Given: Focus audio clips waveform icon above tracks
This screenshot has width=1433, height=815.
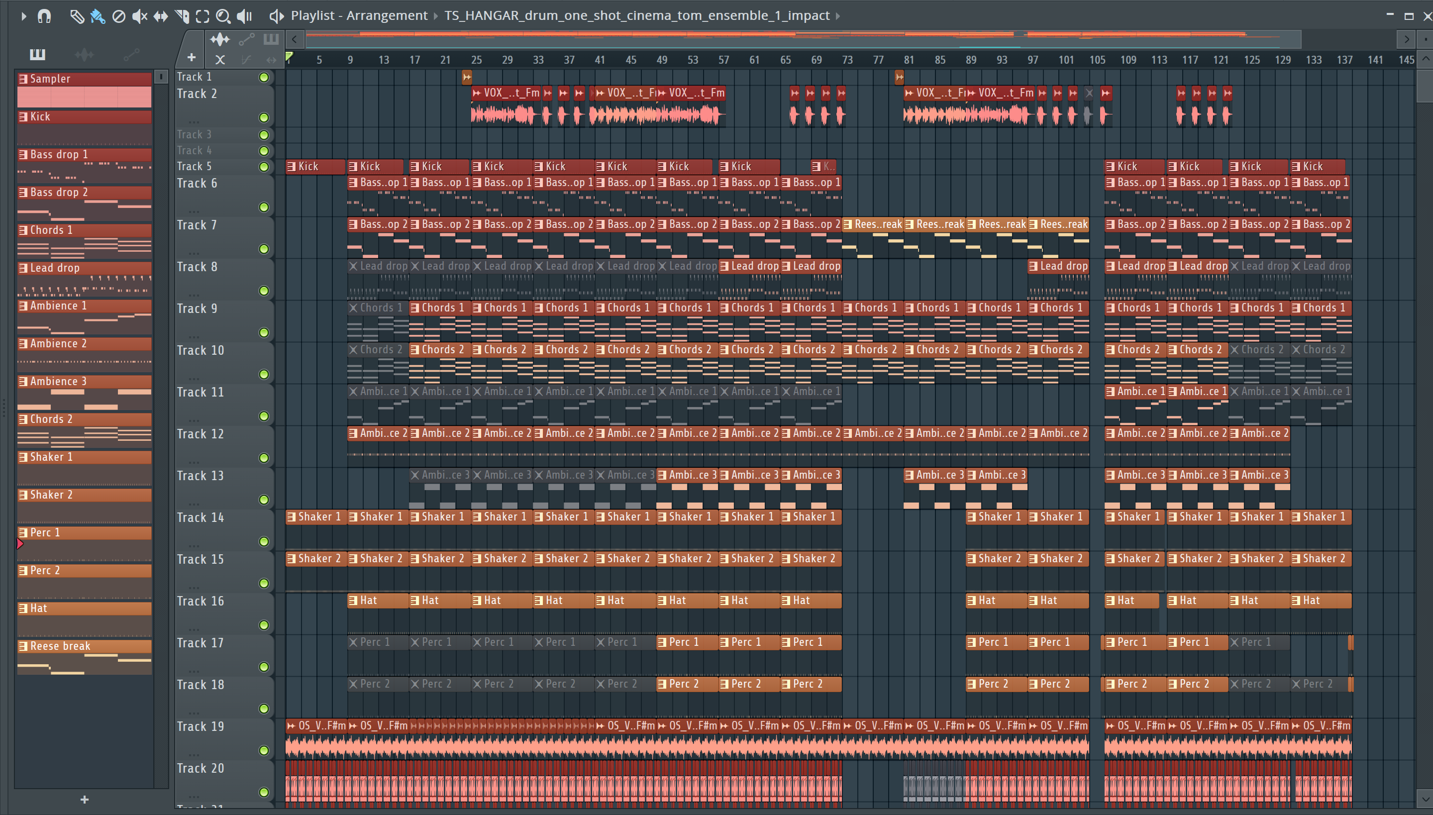Looking at the screenshot, I should click(220, 39).
